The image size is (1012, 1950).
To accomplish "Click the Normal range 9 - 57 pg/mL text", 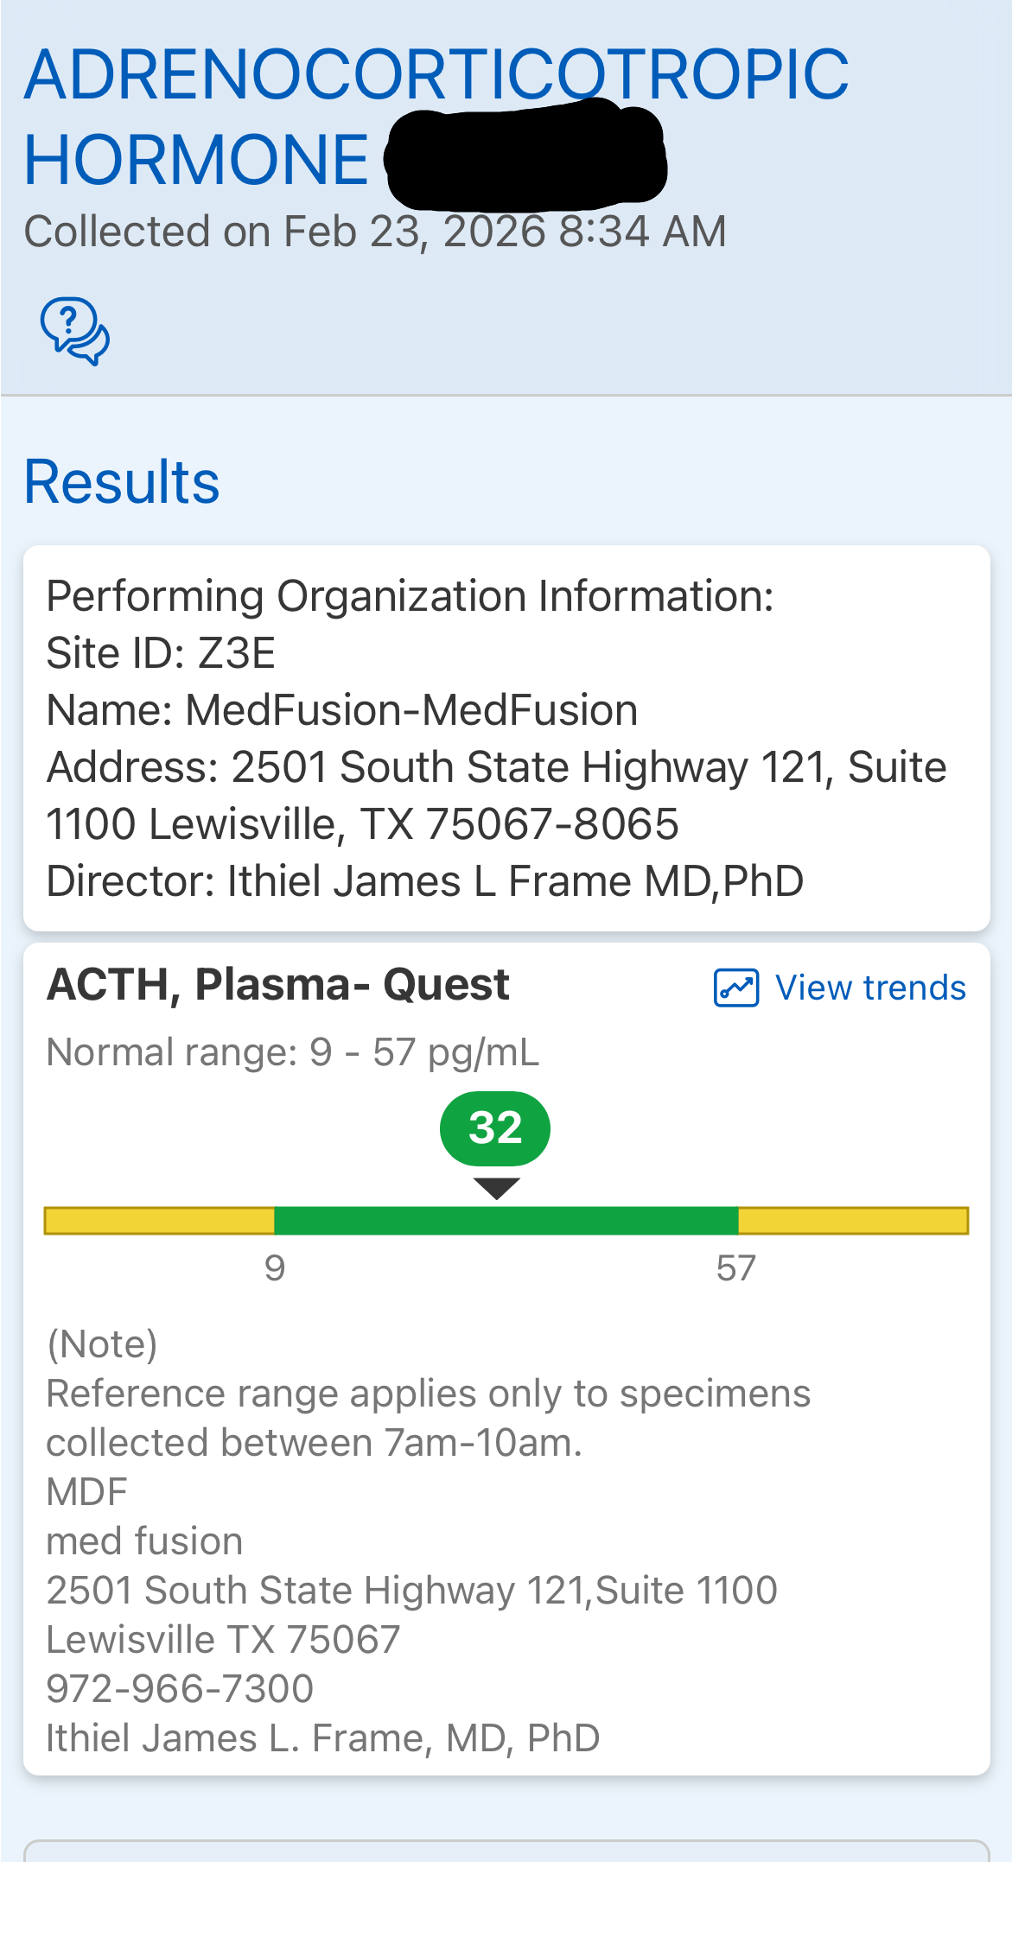I will pyautogui.click(x=293, y=1052).
